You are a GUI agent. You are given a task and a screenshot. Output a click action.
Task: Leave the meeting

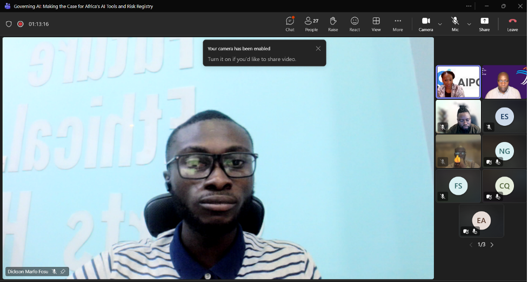point(512,24)
